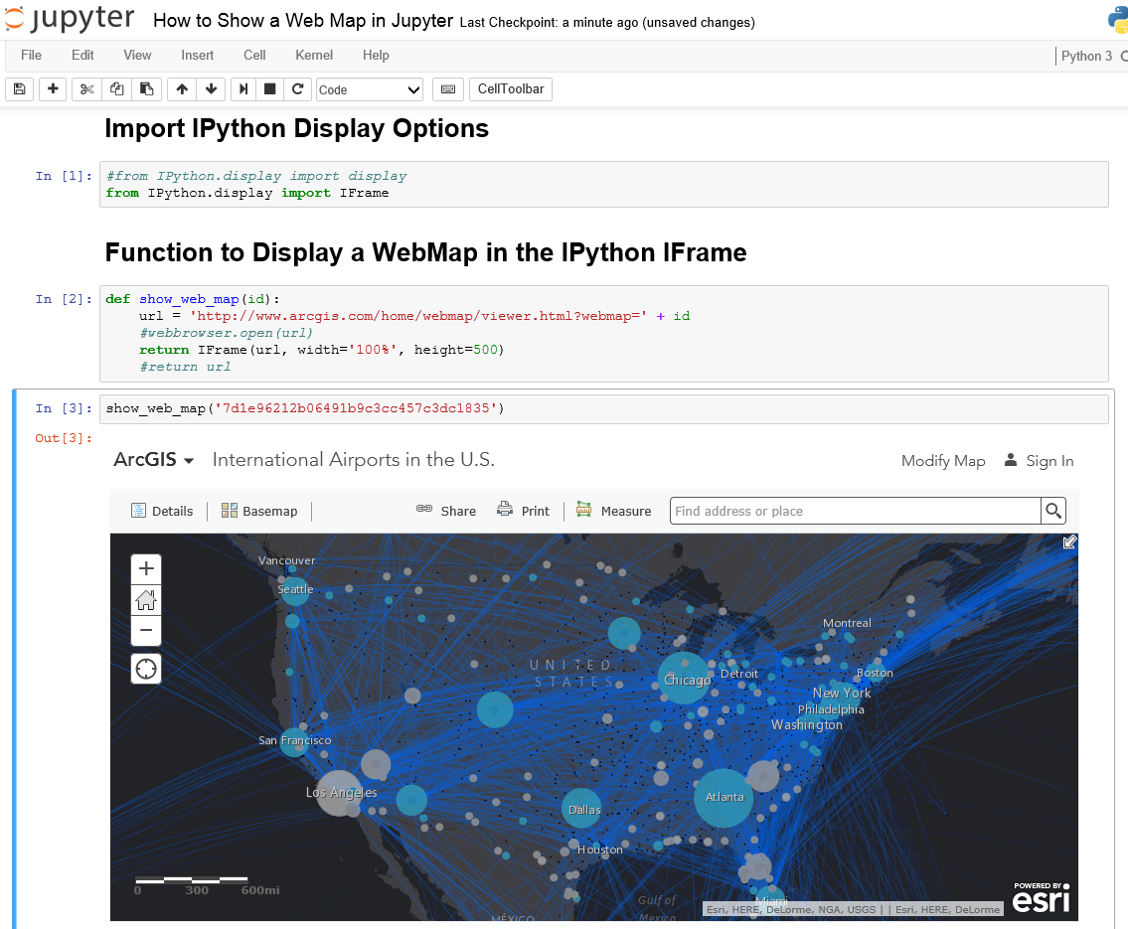
Task: Click the Dallas airport circle on map
Action: click(581, 808)
